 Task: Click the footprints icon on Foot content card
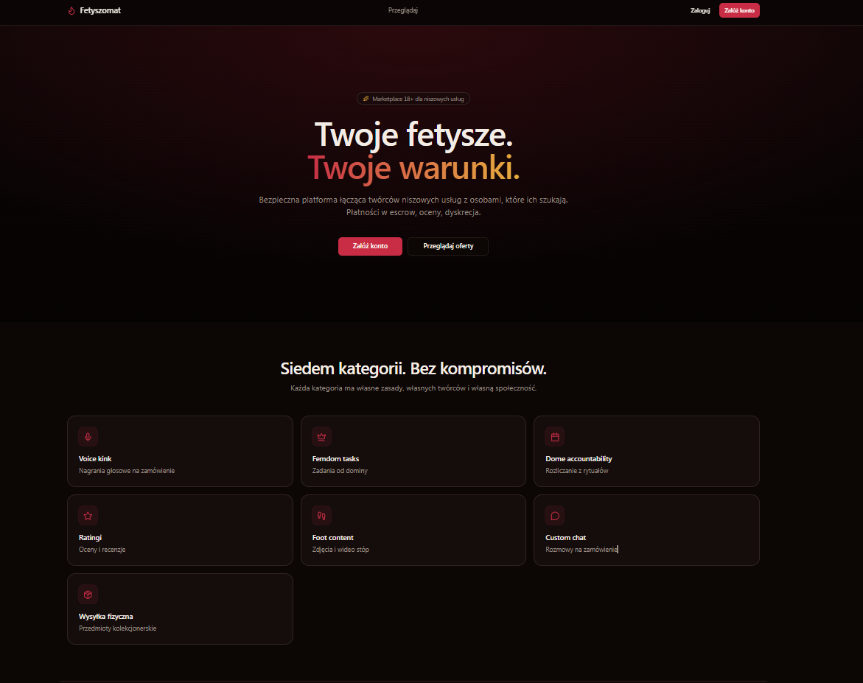321,516
